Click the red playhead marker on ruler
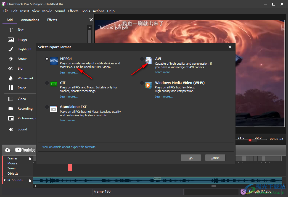The height and width of the screenshot is (197, 288). point(250,140)
